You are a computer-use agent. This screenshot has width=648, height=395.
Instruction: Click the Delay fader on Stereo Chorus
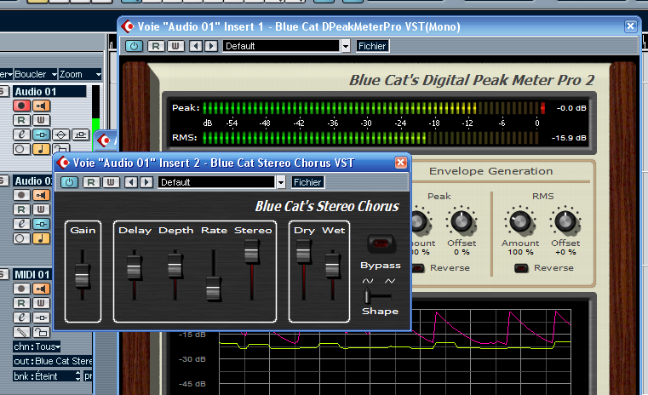(135, 267)
